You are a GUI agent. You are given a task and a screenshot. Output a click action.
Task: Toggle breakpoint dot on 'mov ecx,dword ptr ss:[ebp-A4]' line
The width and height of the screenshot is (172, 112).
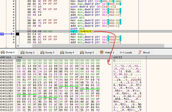(x=14, y=39)
